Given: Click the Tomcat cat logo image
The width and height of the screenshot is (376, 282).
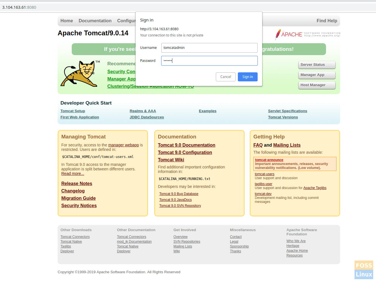Looking at the screenshot, I should pyautogui.click(x=80, y=73).
